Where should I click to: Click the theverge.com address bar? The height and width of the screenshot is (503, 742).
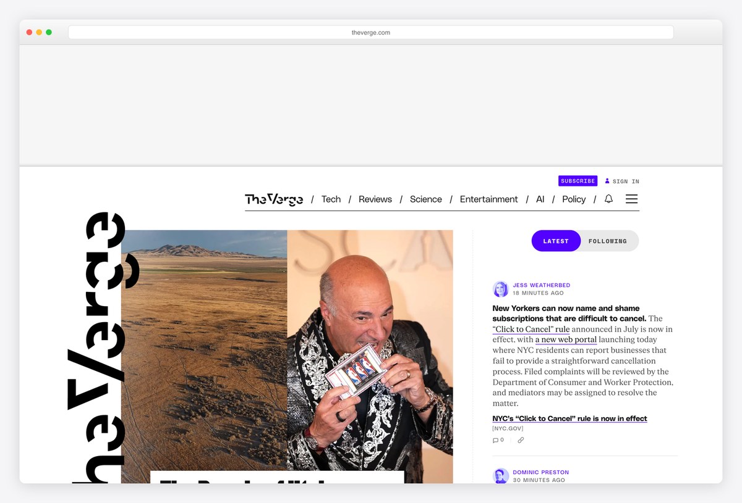tap(371, 32)
